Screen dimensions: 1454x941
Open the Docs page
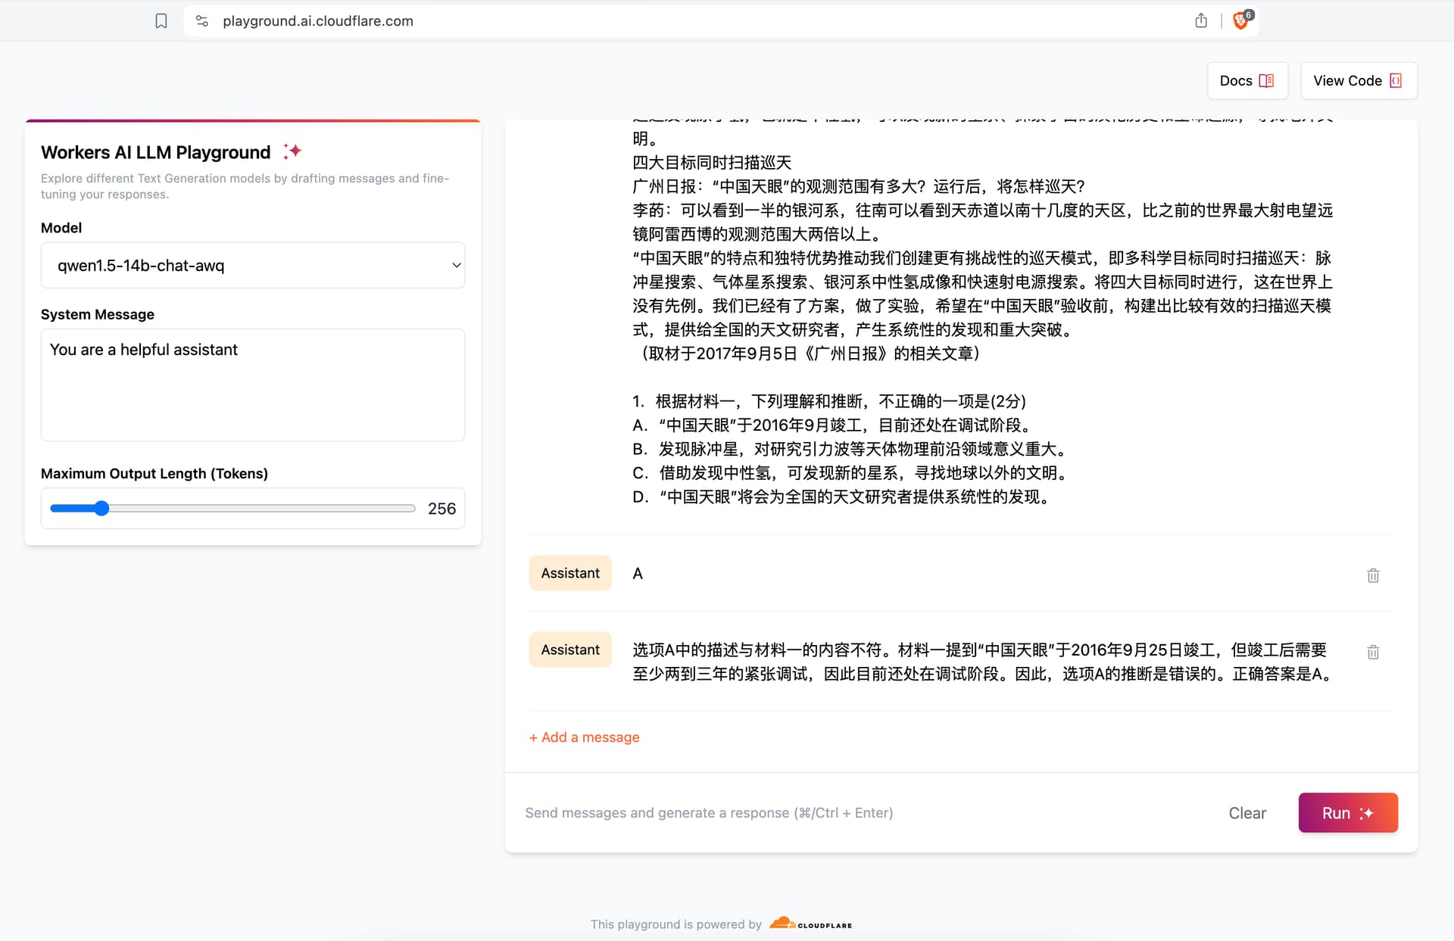coord(1247,81)
